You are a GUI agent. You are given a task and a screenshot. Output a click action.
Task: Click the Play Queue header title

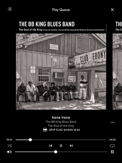point(61,10)
